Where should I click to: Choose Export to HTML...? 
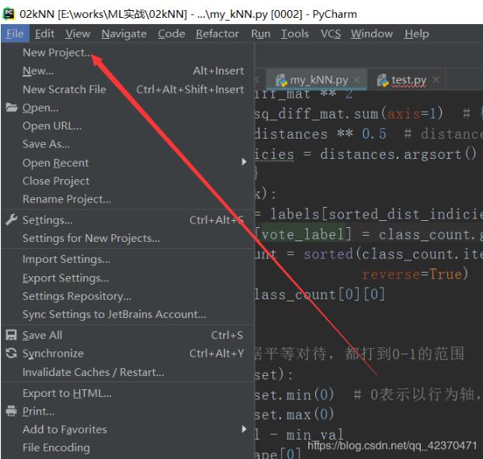pos(127,393)
